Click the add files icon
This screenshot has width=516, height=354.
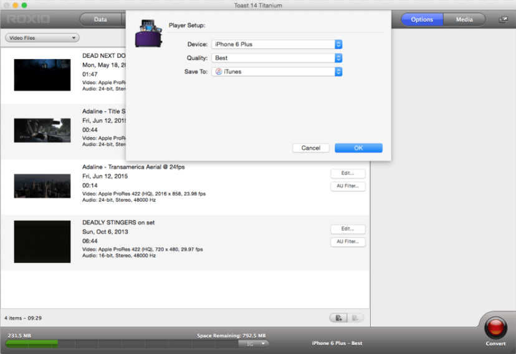click(x=338, y=318)
